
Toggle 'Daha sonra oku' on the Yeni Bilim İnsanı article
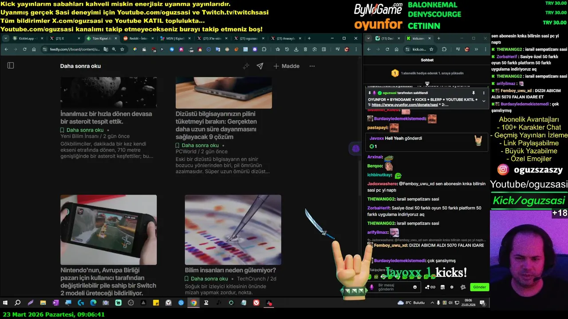pos(82,130)
